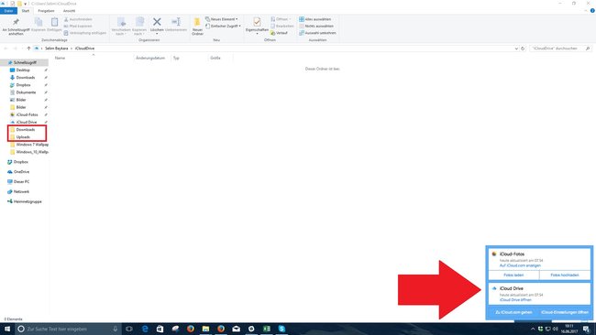Sort by the Typ column header
The height and width of the screenshot is (335, 596).
pyautogui.click(x=176, y=58)
